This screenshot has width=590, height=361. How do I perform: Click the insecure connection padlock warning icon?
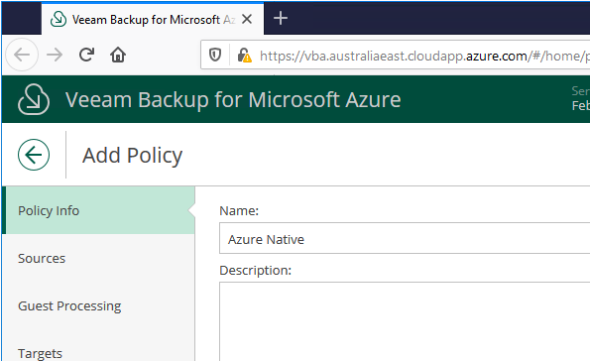pyautogui.click(x=244, y=56)
